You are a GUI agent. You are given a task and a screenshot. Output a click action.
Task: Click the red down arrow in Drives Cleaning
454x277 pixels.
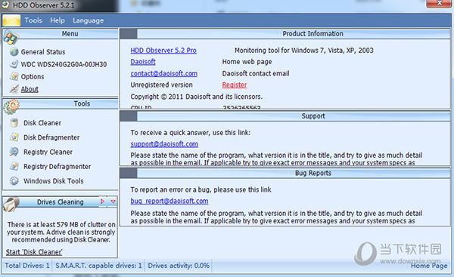(113, 202)
